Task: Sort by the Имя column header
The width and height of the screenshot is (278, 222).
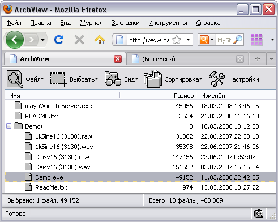Action: tap(62, 96)
